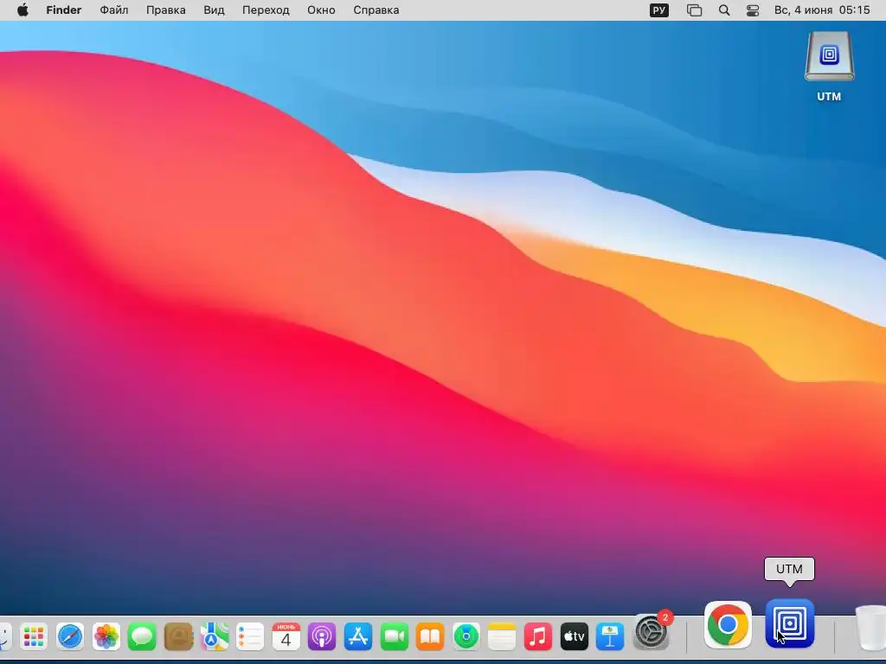Click the Screen Mirroring menu bar icon
Viewport: 886px width, 664px height.
(695, 10)
